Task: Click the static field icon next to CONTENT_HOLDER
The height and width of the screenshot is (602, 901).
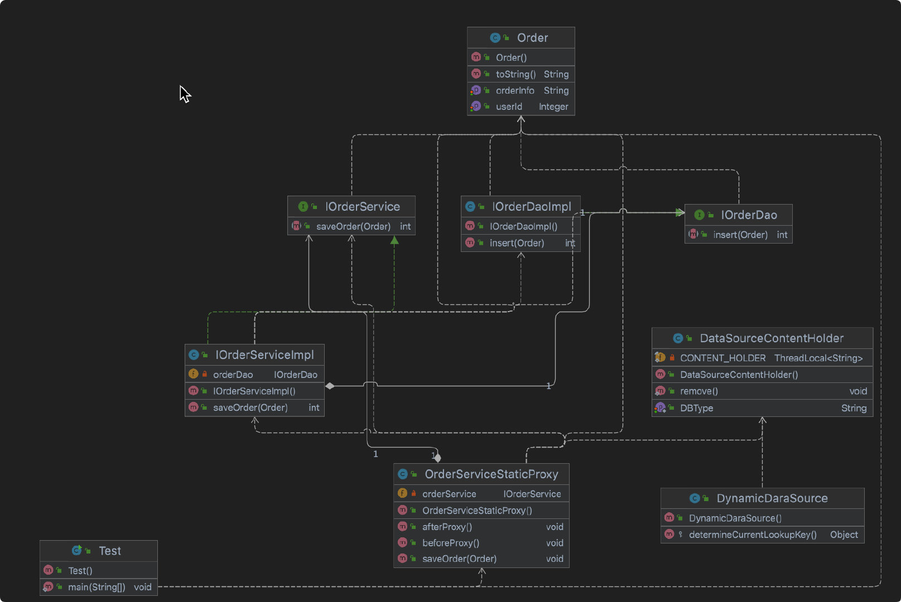Action: click(x=660, y=357)
